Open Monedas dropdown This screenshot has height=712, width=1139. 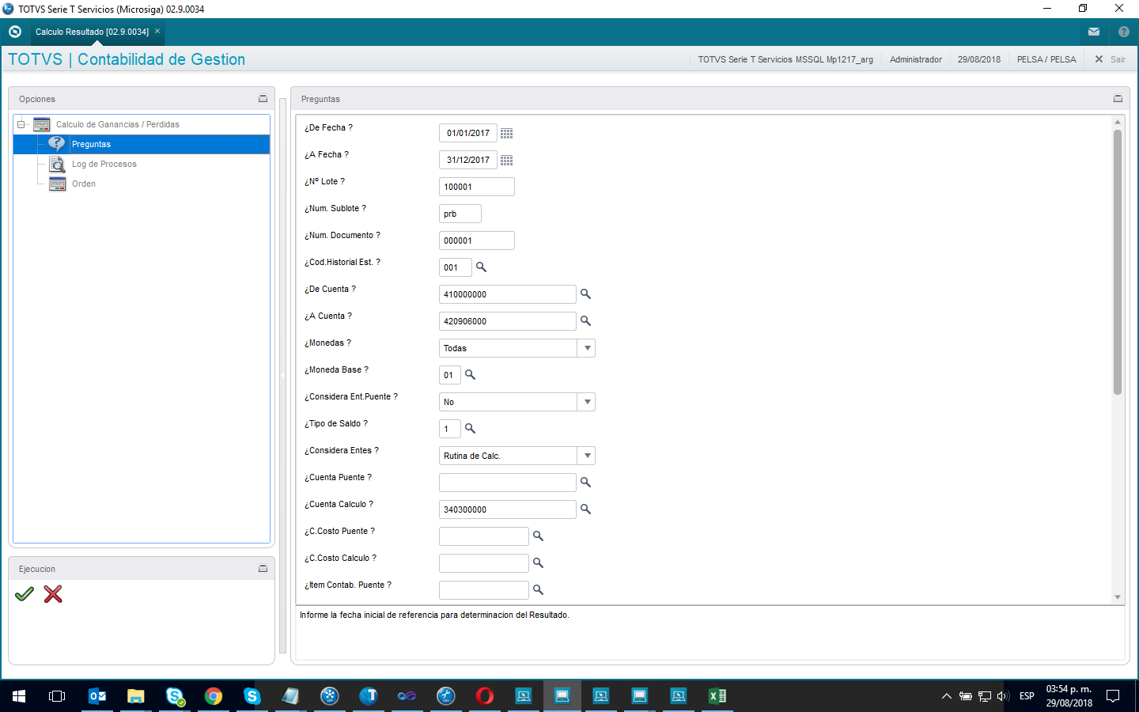click(x=587, y=348)
